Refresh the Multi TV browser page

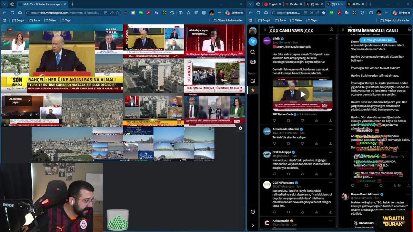tap(12, 13)
